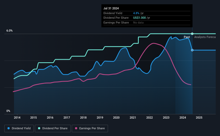The image size is (220, 136).
Task: Select the 2021 label on the time axis
Action: click(x=133, y=118)
